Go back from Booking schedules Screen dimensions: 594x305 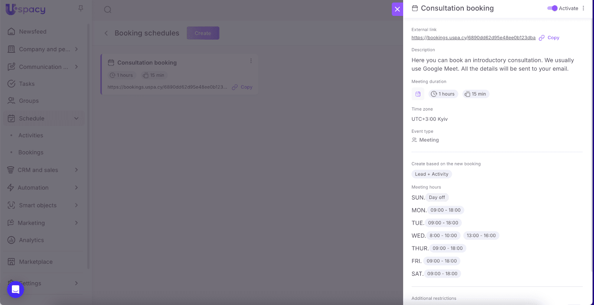tap(106, 33)
